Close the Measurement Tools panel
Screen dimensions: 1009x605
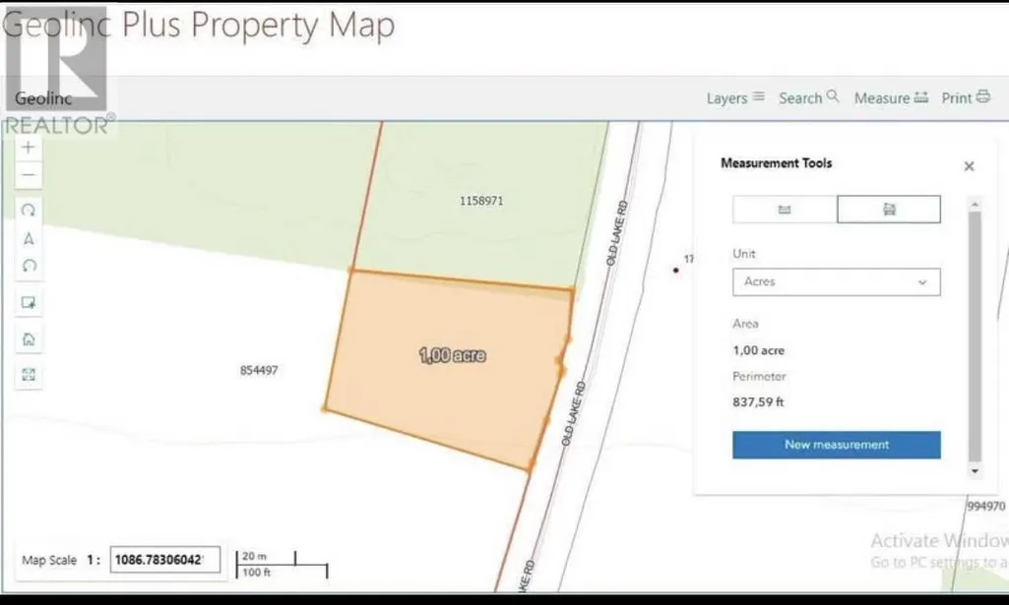[x=969, y=166]
